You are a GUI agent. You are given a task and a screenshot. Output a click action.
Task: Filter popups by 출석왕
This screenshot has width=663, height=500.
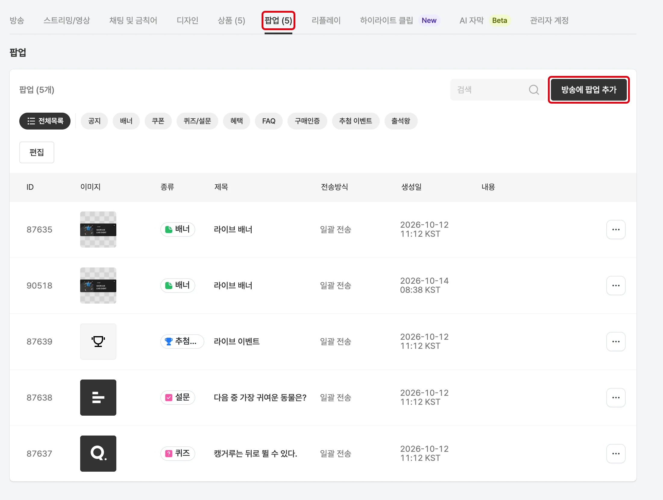pos(401,121)
